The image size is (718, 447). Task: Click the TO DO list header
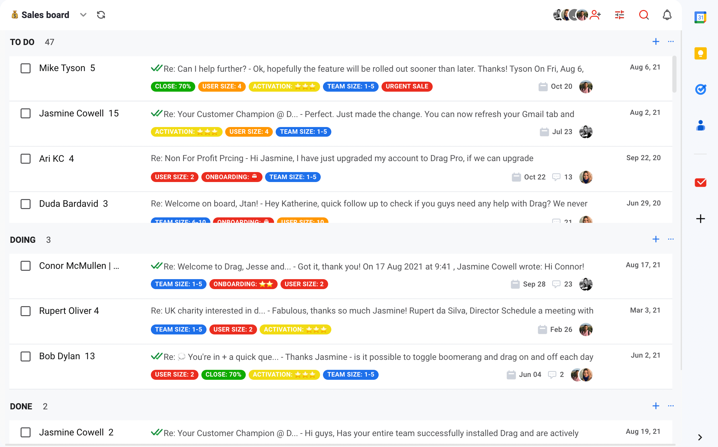22,42
